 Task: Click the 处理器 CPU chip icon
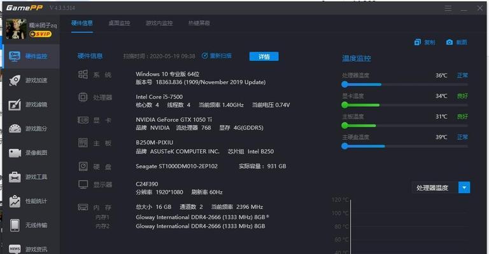click(x=83, y=97)
